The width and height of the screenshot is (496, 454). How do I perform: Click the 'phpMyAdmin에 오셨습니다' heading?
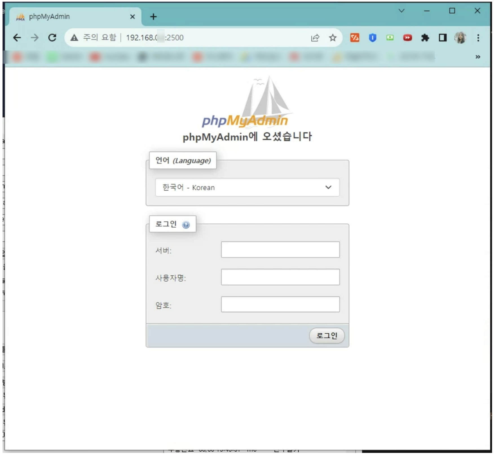247,137
